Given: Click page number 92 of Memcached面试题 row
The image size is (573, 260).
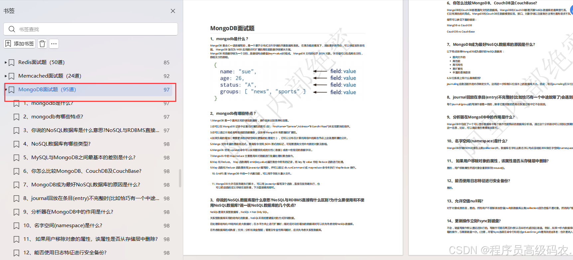Looking at the screenshot, I should [x=167, y=76].
